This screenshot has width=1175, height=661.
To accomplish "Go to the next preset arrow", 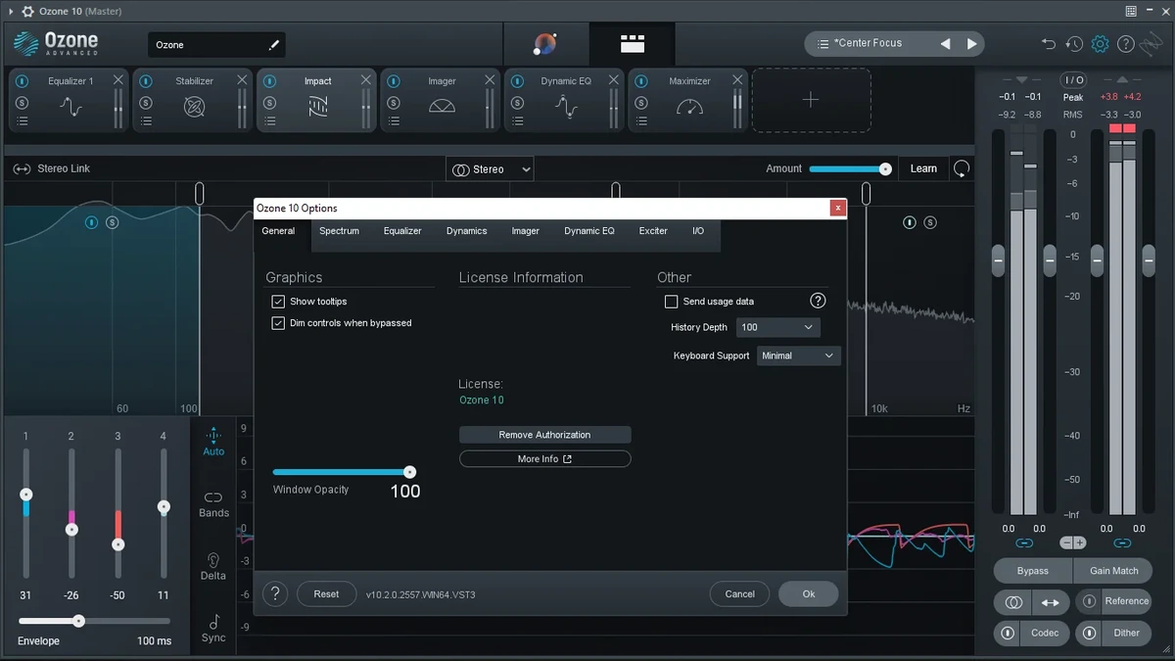I will (971, 44).
